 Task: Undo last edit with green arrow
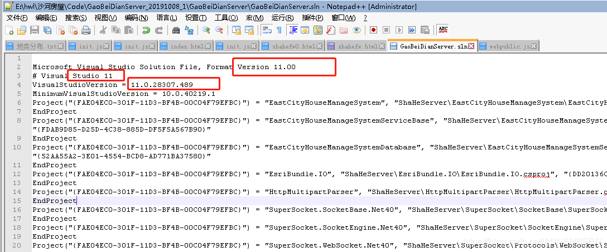146,30
